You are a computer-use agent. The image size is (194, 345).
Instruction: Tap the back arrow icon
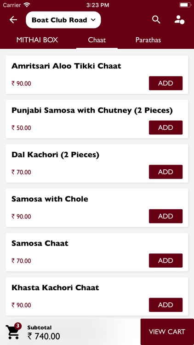point(13,20)
